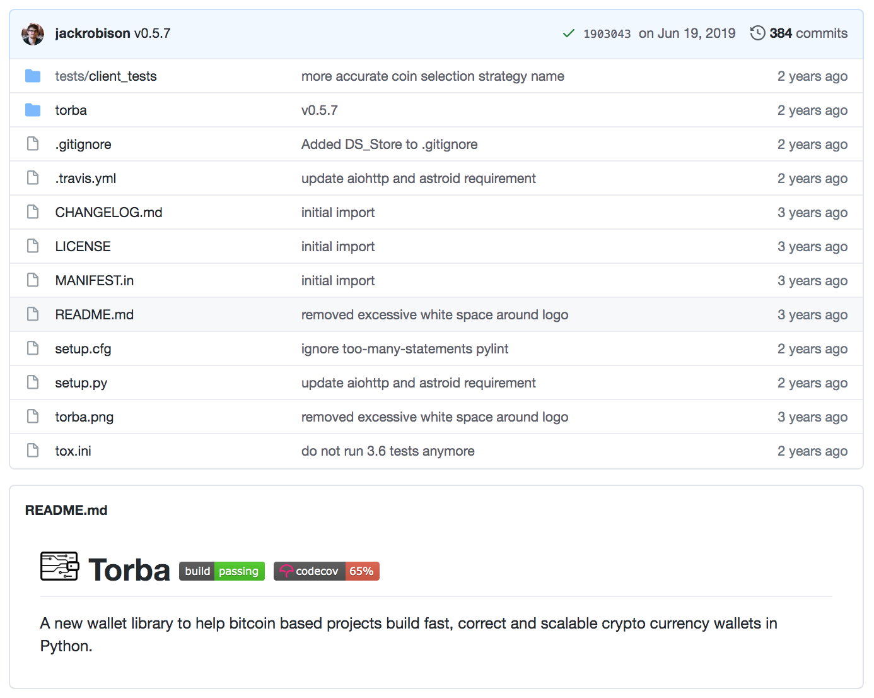Click README description about wallet library

[409, 634]
